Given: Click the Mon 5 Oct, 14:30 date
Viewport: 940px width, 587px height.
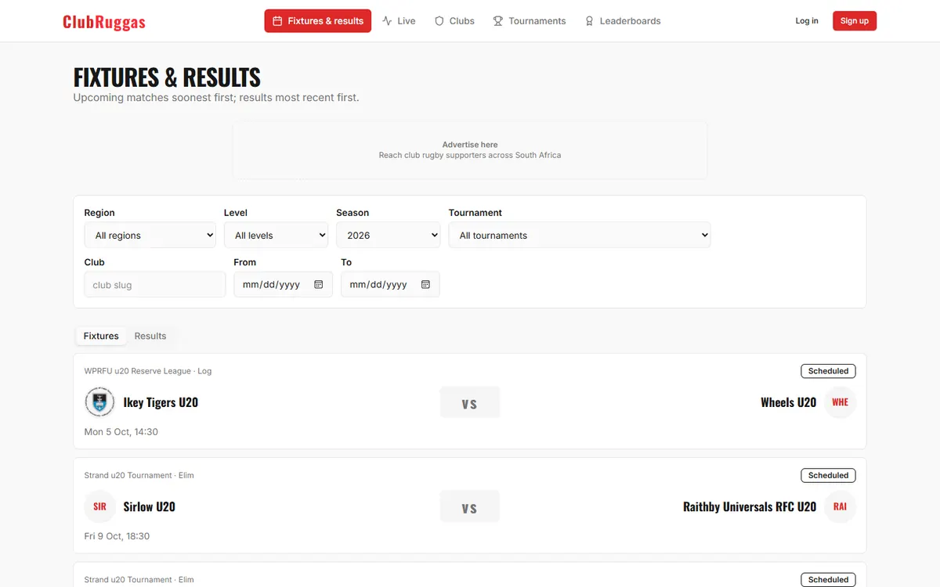Looking at the screenshot, I should [x=121, y=432].
